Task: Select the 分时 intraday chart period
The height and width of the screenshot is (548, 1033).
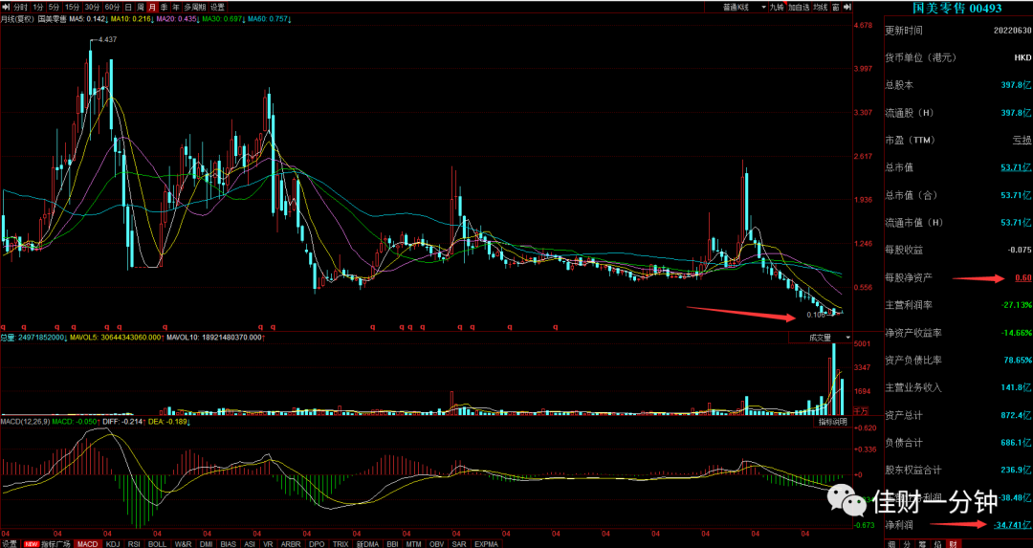Action: (x=20, y=7)
